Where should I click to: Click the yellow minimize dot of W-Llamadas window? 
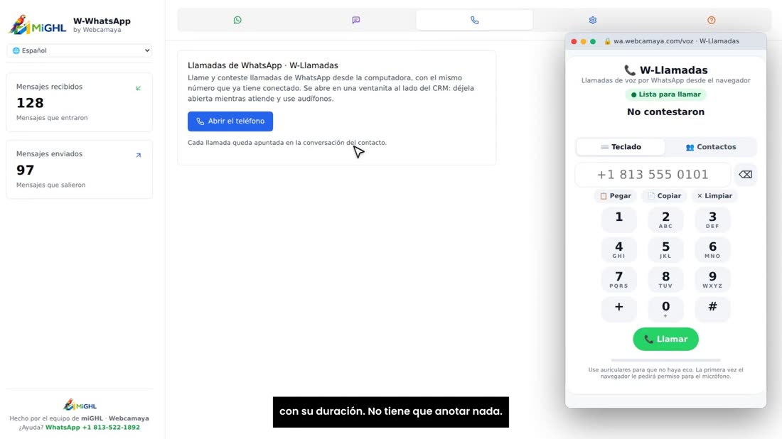pos(584,41)
